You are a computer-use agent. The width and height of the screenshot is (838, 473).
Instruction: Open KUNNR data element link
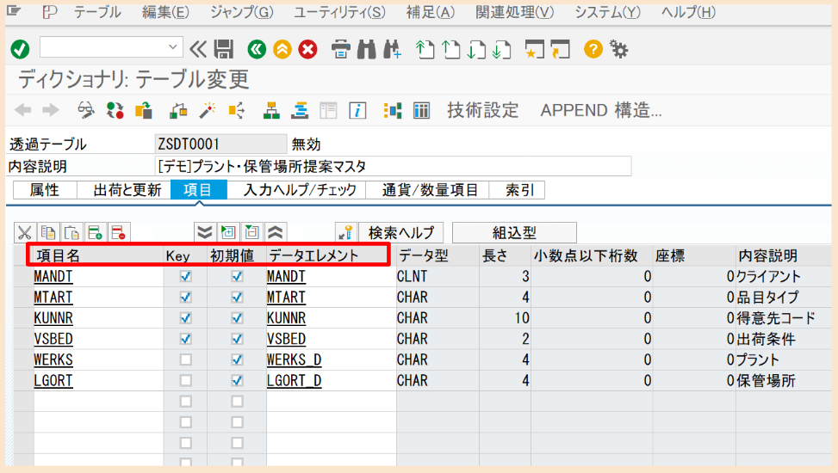click(287, 318)
